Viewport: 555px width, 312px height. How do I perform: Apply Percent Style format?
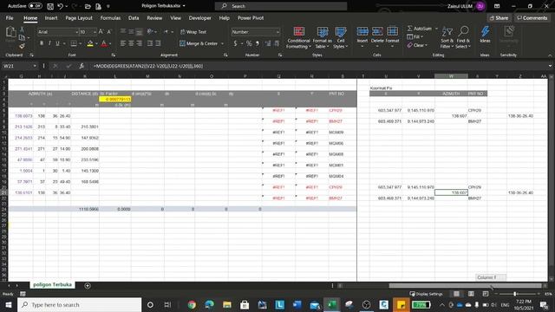tap(249, 43)
